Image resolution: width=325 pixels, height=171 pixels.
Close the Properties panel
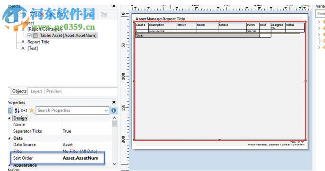coord(114,102)
